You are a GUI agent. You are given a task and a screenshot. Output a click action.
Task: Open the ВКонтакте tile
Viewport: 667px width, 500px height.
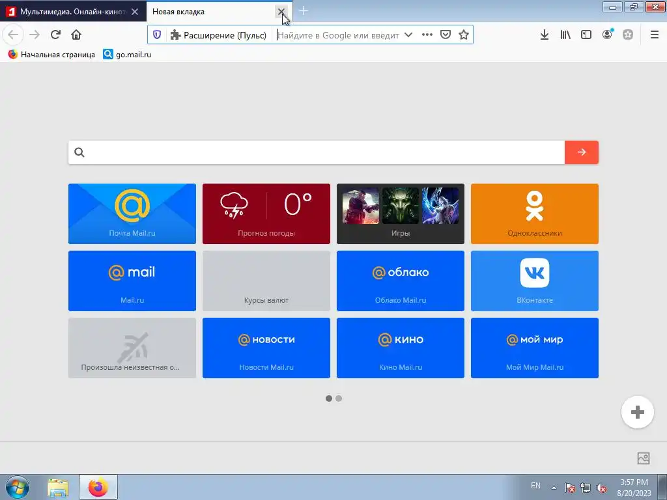[535, 281]
